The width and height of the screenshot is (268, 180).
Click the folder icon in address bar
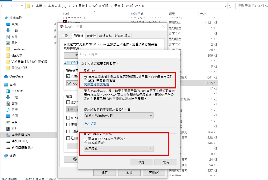coord(28,6)
